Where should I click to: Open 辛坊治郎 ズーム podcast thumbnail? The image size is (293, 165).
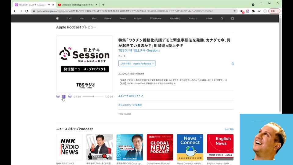(x=99, y=147)
